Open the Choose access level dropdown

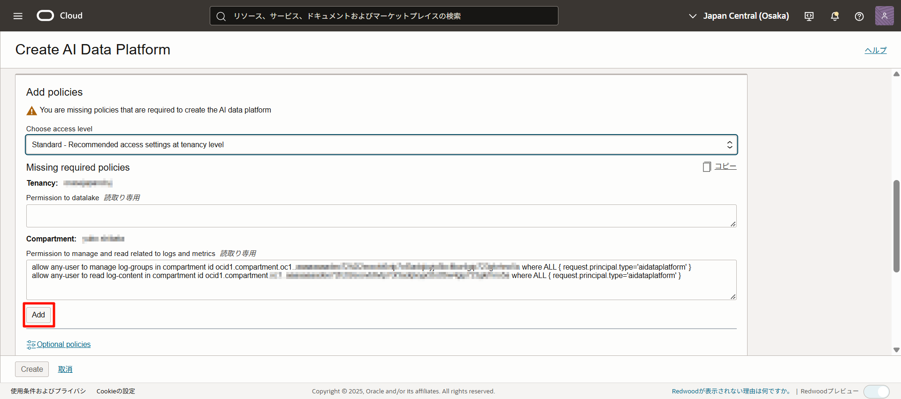tap(382, 144)
